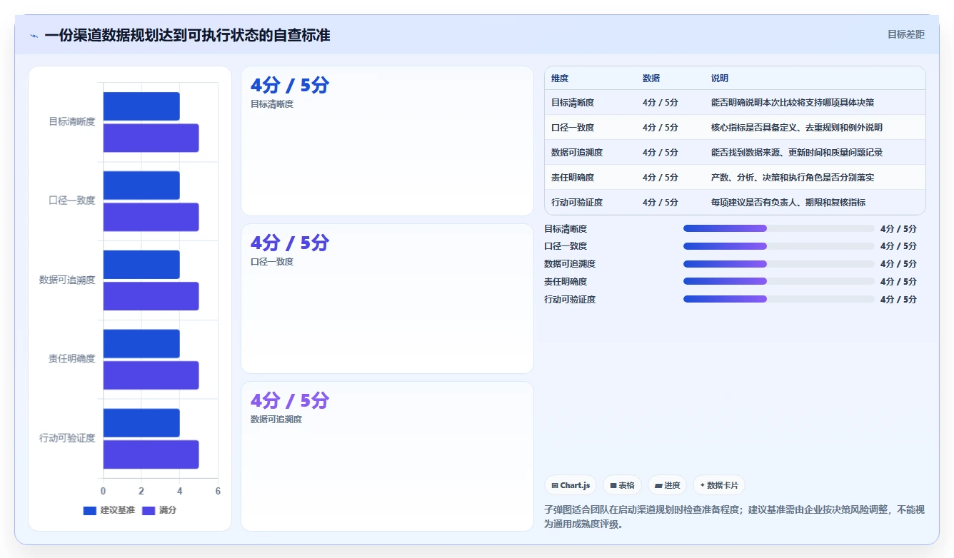
Task: Click the blue 建议基准 bar for 行动可验证度
Action: [141, 423]
